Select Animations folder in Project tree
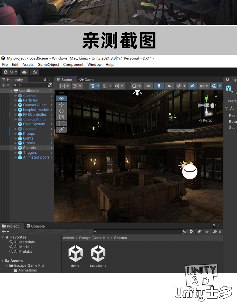Screen dimensions: 237x304 coord(27,270)
